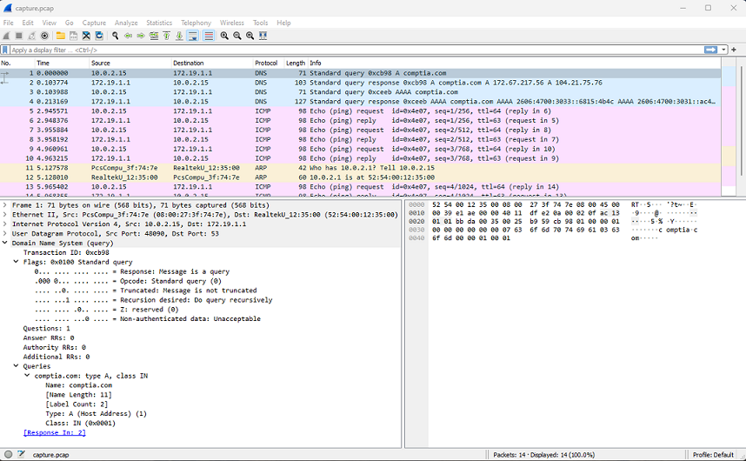Image resolution: width=746 pixels, height=461 pixels.
Task: Open the Tools menu
Action: click(260, 23)
